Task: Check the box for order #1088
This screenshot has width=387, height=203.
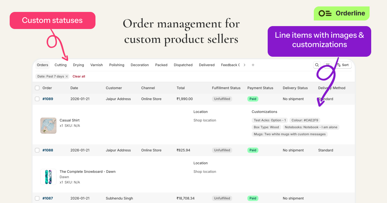Action: [37, 150]
